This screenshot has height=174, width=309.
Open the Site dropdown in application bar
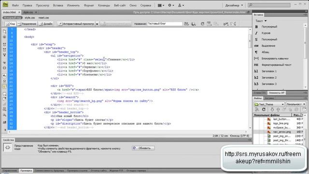coord(181,5)
